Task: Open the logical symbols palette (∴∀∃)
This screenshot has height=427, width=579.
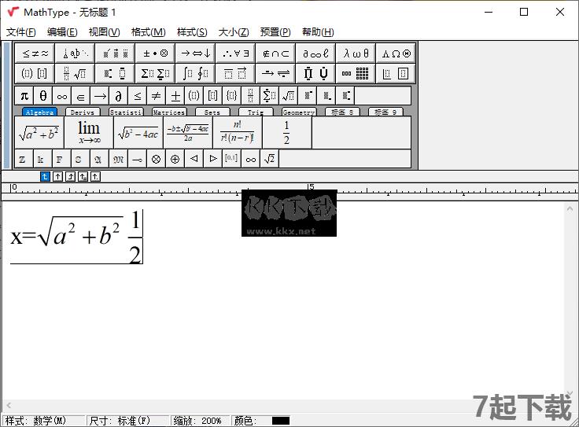Action: [235, 53]
